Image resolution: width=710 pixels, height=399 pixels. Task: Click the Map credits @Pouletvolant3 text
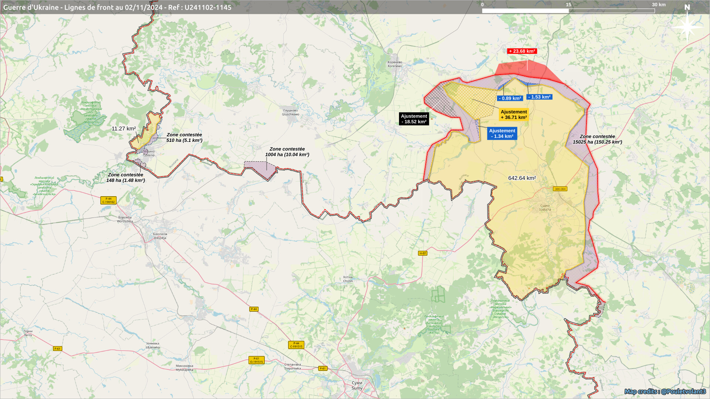point(665,391)
